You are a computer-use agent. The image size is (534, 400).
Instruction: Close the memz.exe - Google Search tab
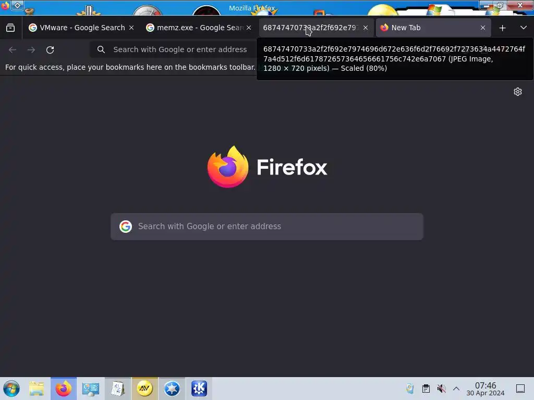(x=249, y=28)
